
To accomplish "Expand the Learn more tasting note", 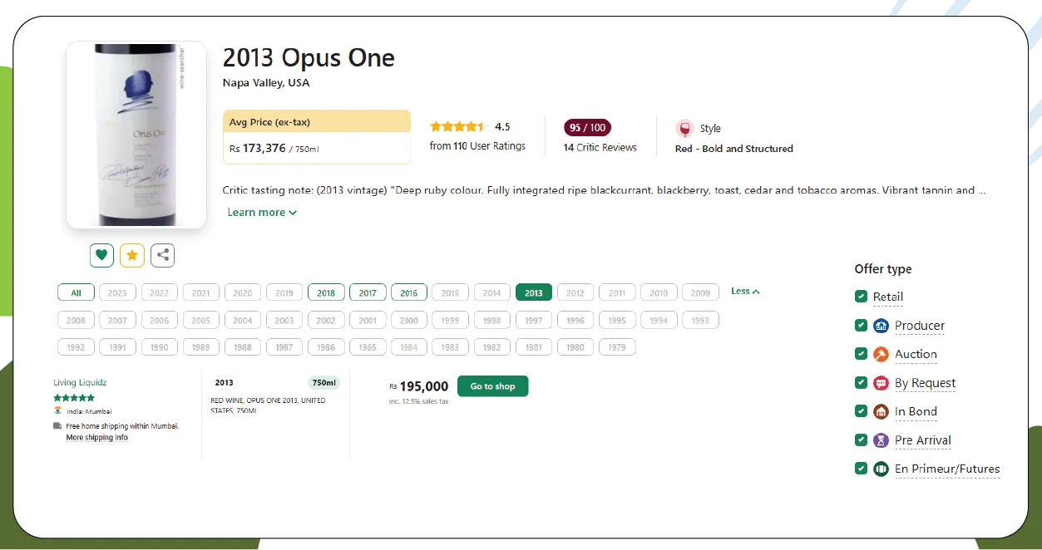I will pos(262,213).
